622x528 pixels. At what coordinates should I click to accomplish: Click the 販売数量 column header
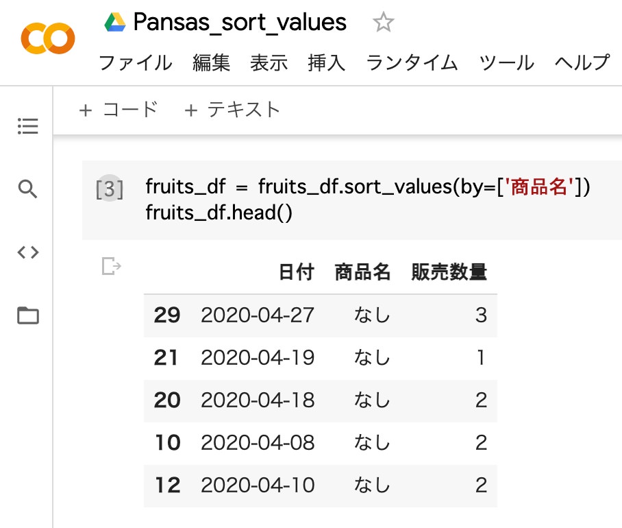point(449,272)
